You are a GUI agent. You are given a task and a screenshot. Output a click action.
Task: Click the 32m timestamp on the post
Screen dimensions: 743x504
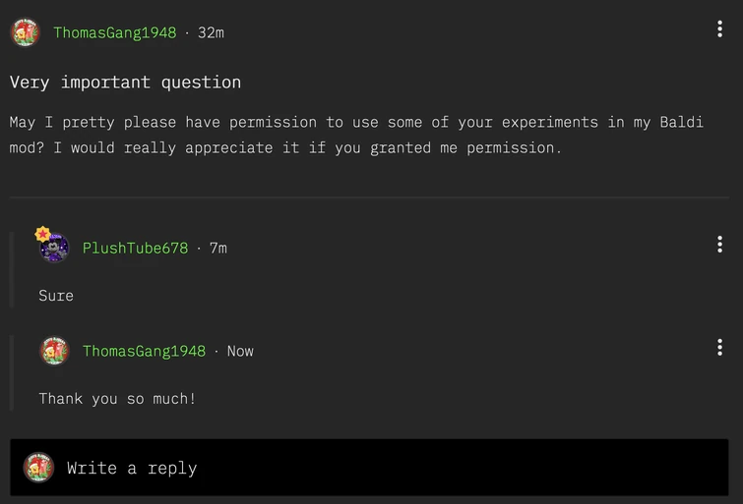click(x=211, y=32)
